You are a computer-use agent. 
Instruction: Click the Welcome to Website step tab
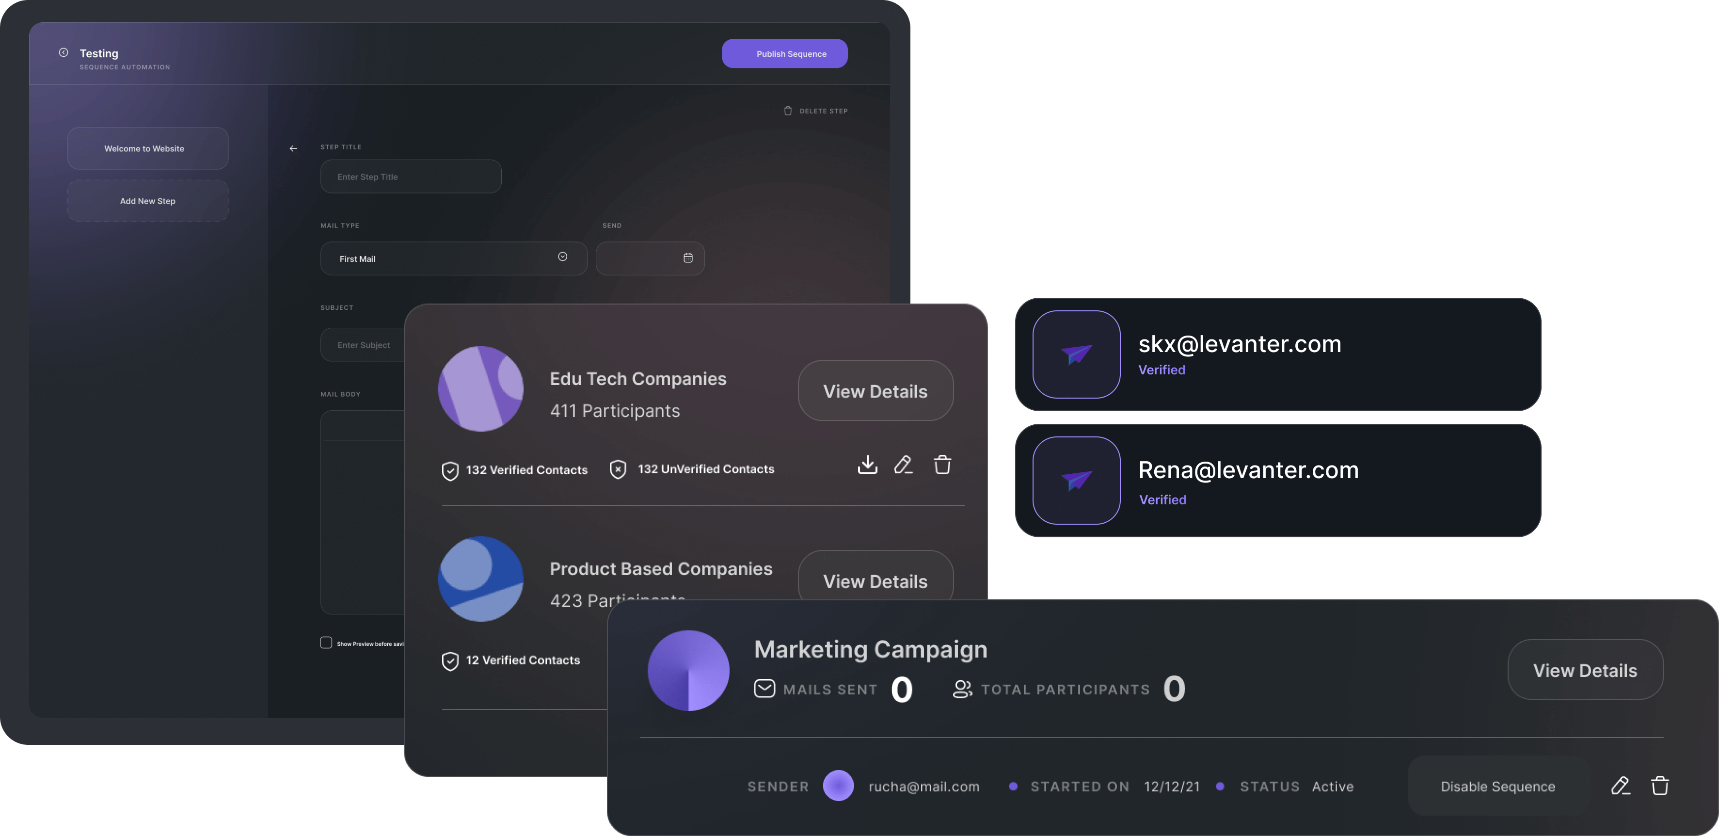click(147, 147)
